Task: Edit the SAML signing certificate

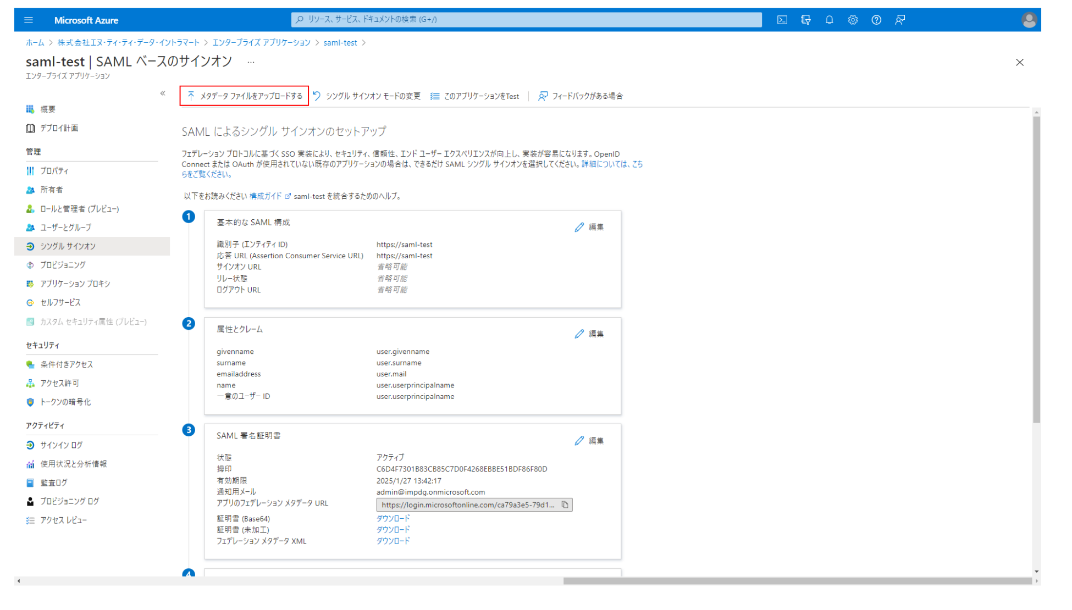Action: coord(589,440)
